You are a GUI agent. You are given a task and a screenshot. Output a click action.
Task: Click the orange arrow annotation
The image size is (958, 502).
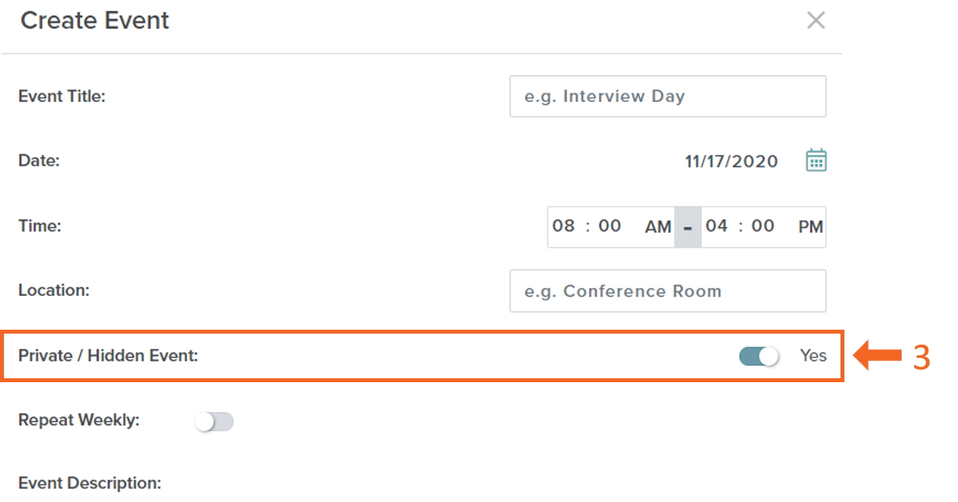click(x=877, y=356)
